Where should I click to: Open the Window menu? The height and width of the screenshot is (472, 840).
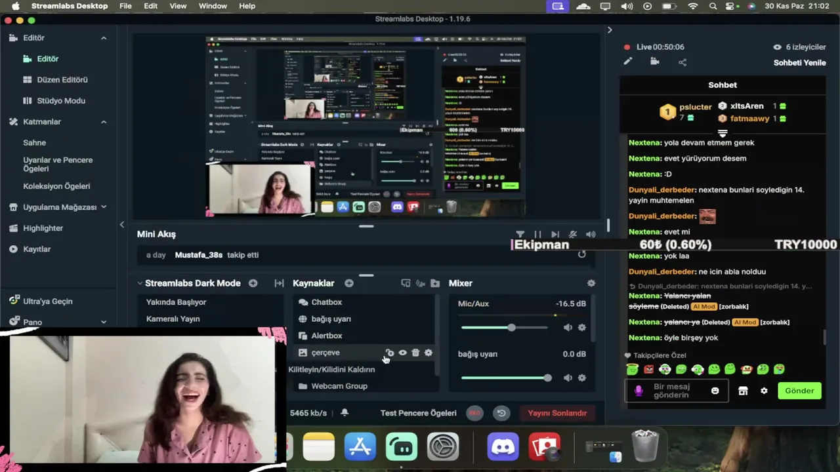(213, 6)
